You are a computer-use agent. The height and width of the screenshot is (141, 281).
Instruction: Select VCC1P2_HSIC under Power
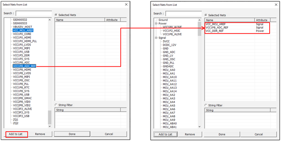click(x=172, y=31)
